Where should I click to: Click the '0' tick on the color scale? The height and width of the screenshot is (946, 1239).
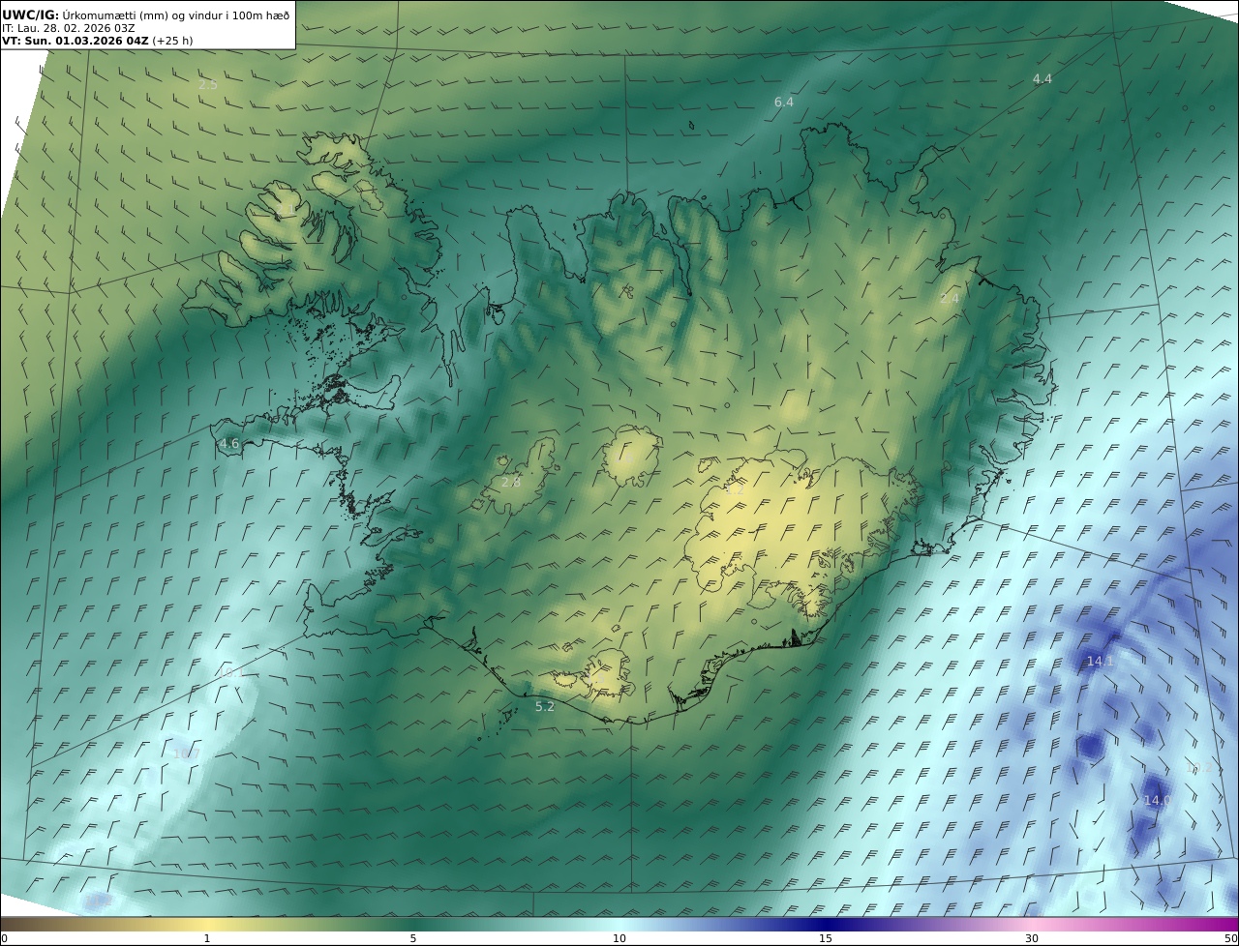click(x=4, y=938)
